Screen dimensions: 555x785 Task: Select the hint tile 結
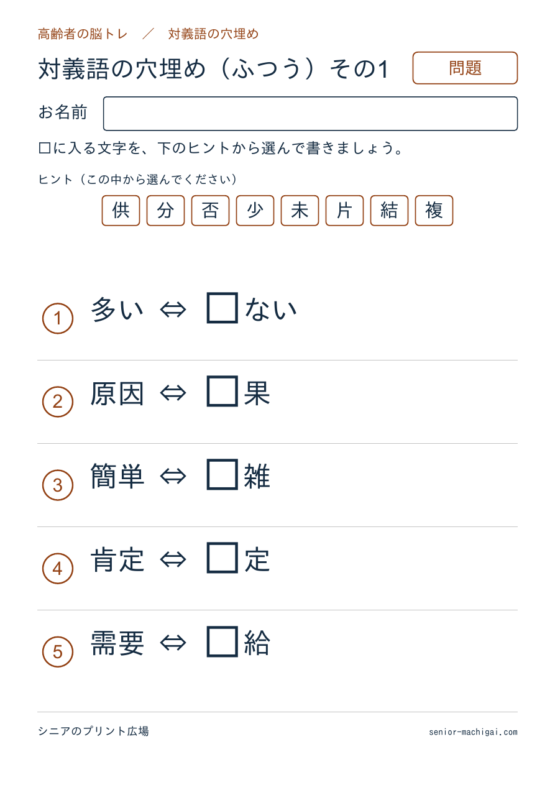[389, 211]
